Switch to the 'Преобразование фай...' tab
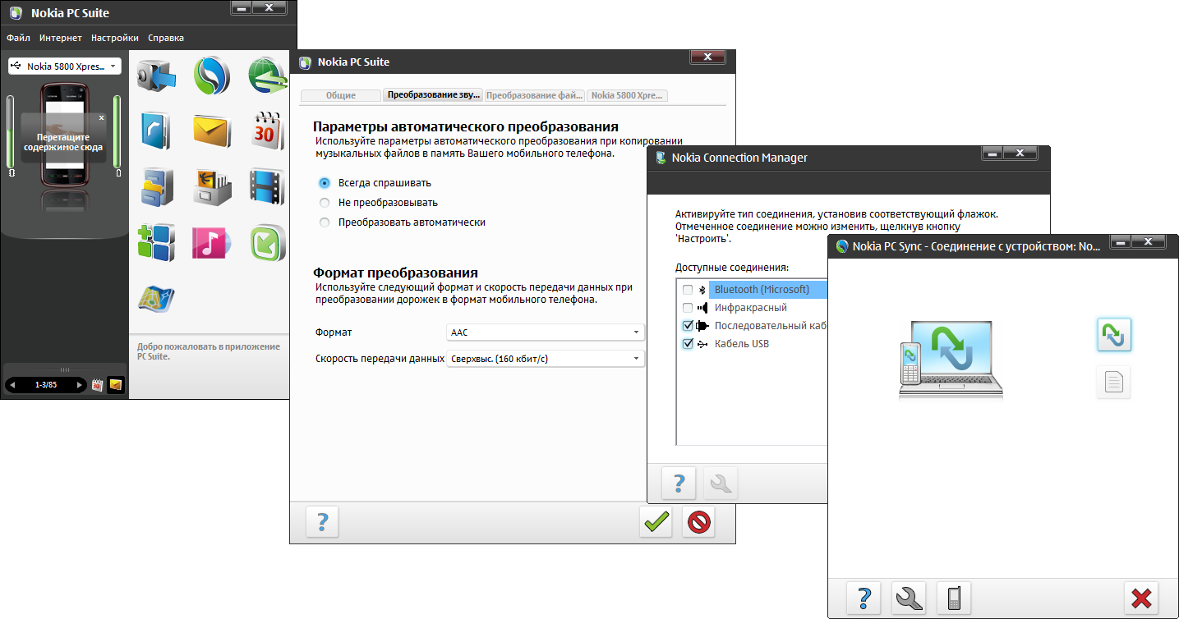This screenshot has height=619, width=1179. click(535, 95)
